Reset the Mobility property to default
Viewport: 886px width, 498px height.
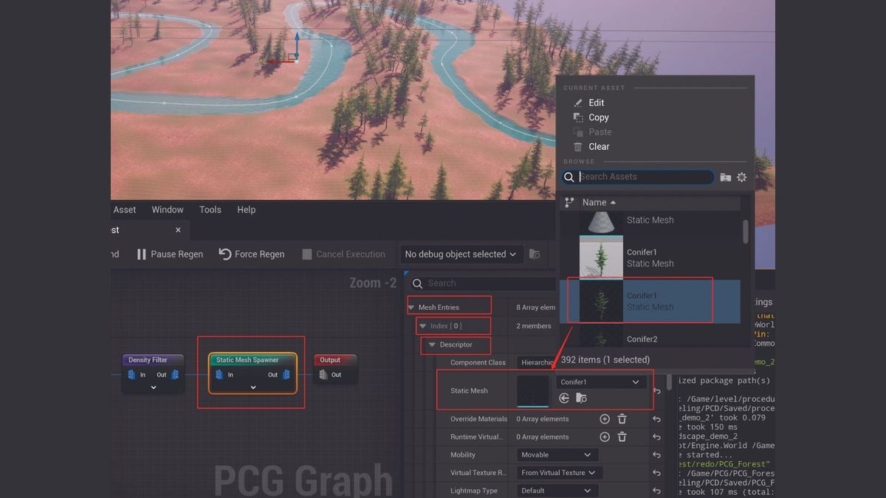(656, 455)
